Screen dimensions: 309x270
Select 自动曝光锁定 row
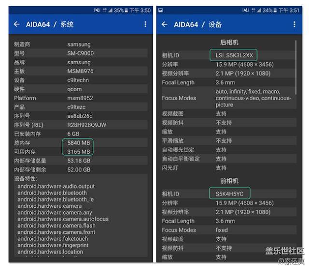(x=229, y=150)
